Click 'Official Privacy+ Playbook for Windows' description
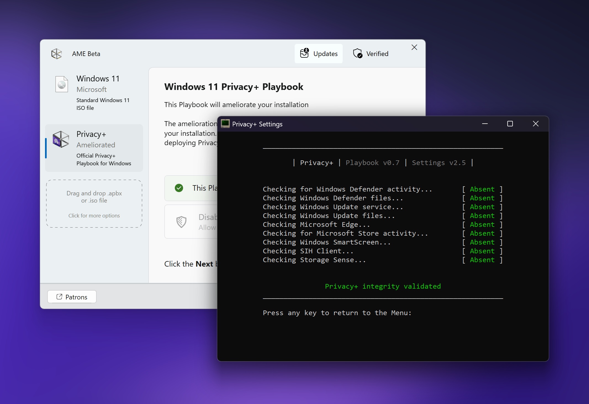The height and width of the screenshot is (404, 589). coord(104,160)
